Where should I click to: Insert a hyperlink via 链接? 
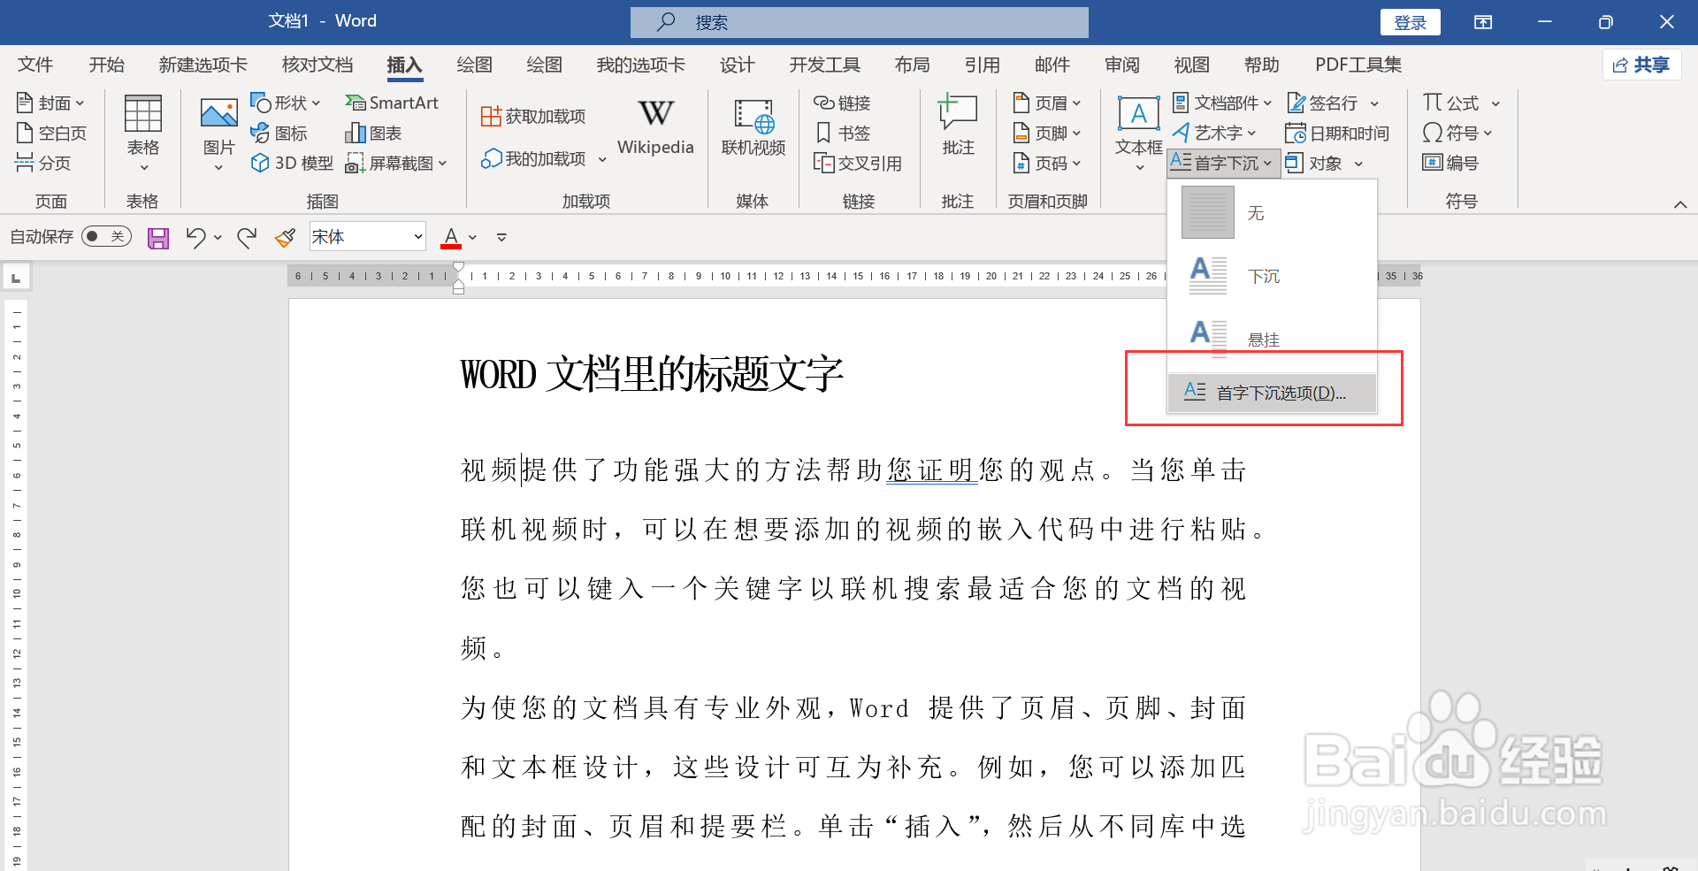842,103
